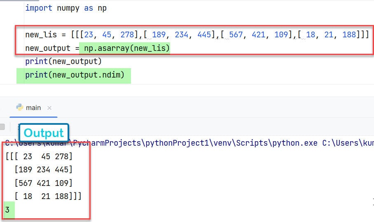Open the main run tab
The height and width of the screenshot is (222, 374).
click(33, 108)
